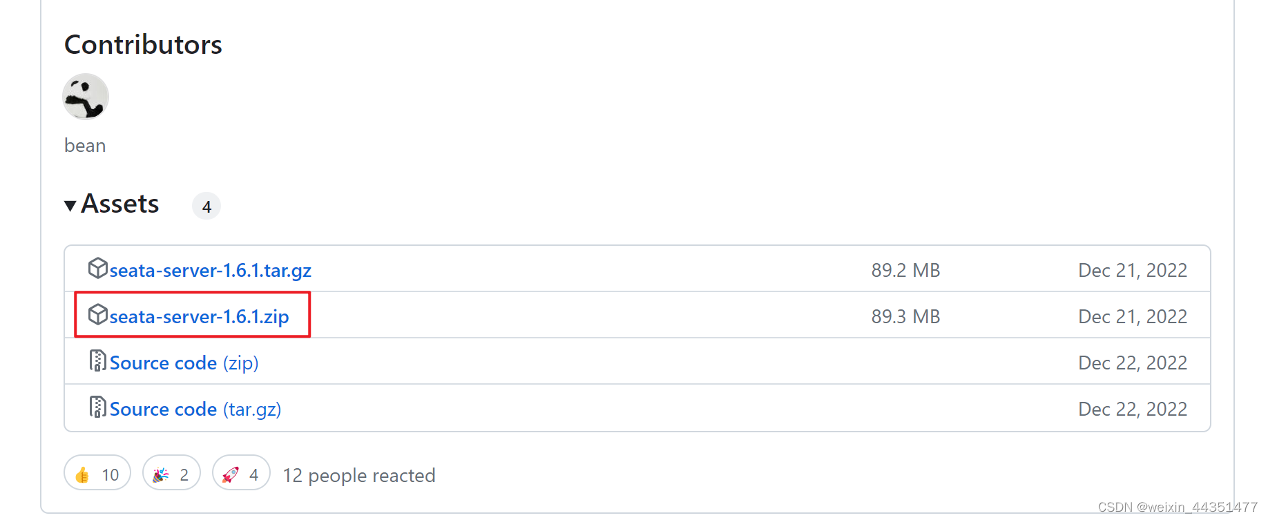This screenshot has height=520, width=1268.
Task: Click the package icon beside seata-server-1.6.1.zip
Action: [99, 315]
